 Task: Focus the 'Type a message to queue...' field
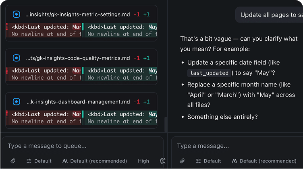(x=83, y=146)
